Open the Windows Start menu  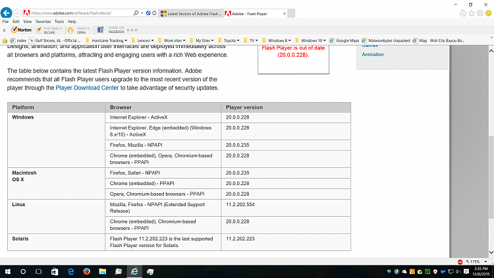tap(7, 271)
